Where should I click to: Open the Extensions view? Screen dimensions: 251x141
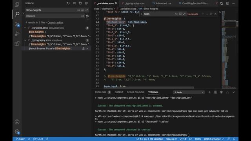point(17,43)
